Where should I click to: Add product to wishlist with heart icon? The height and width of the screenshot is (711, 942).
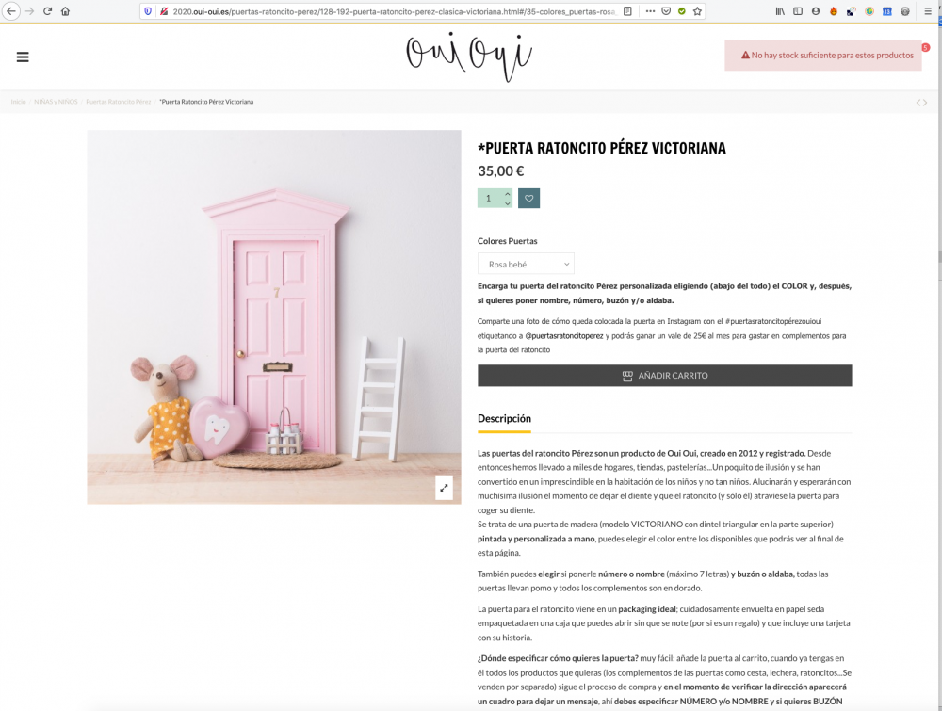pyautogui.click(x=528, y=198)
